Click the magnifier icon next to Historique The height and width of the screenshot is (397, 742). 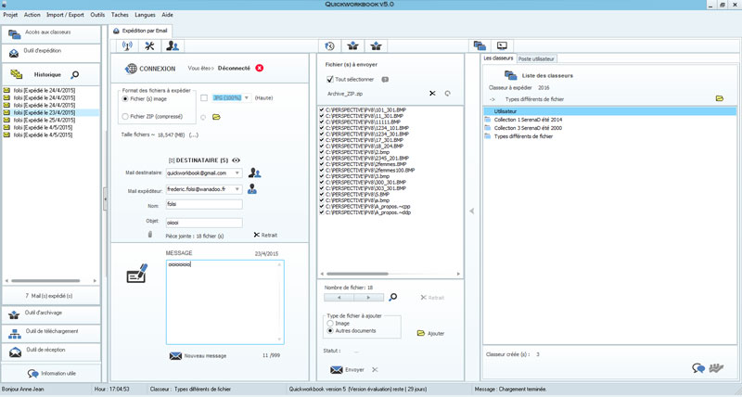point(75,74)
